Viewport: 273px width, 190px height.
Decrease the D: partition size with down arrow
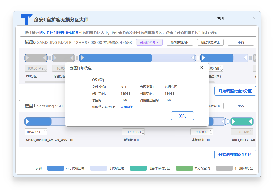click(x=222, y=70)
